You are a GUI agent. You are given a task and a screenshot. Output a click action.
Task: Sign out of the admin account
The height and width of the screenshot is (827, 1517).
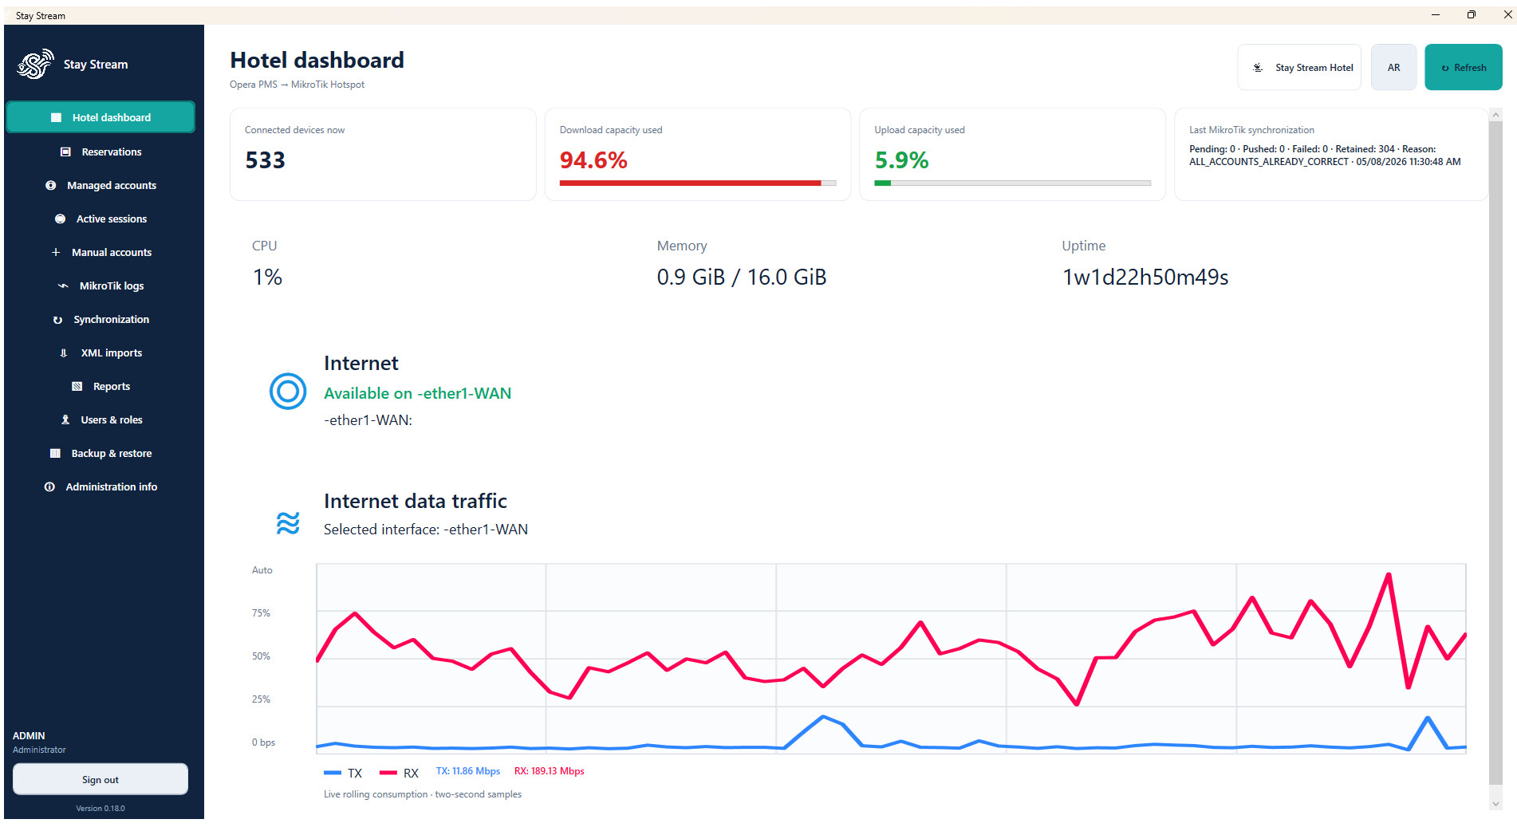(100, 780)
